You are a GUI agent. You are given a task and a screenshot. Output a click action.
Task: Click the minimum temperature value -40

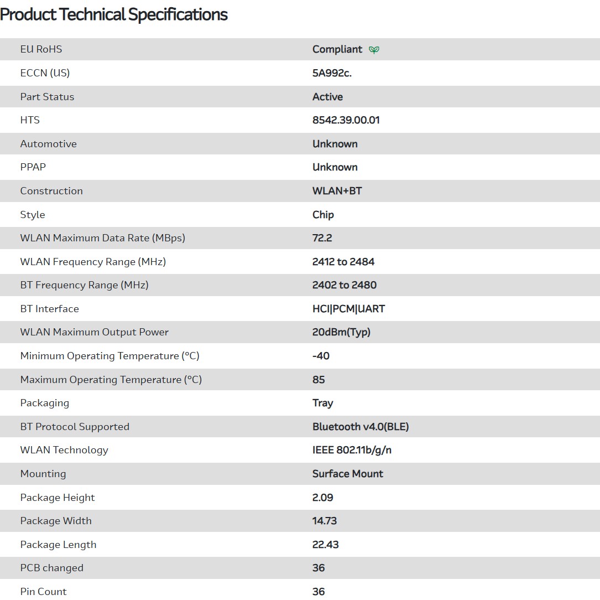[x=321, y=356]
